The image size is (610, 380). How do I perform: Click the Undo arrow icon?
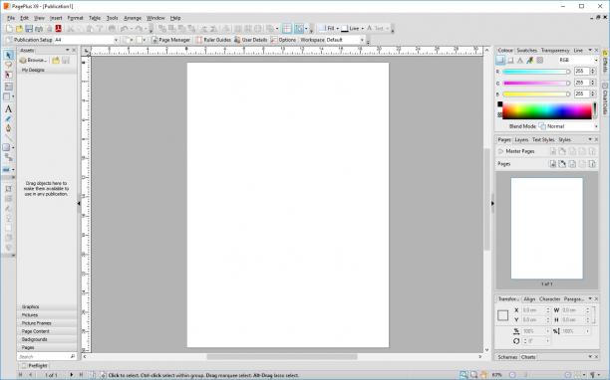[125, 29]
